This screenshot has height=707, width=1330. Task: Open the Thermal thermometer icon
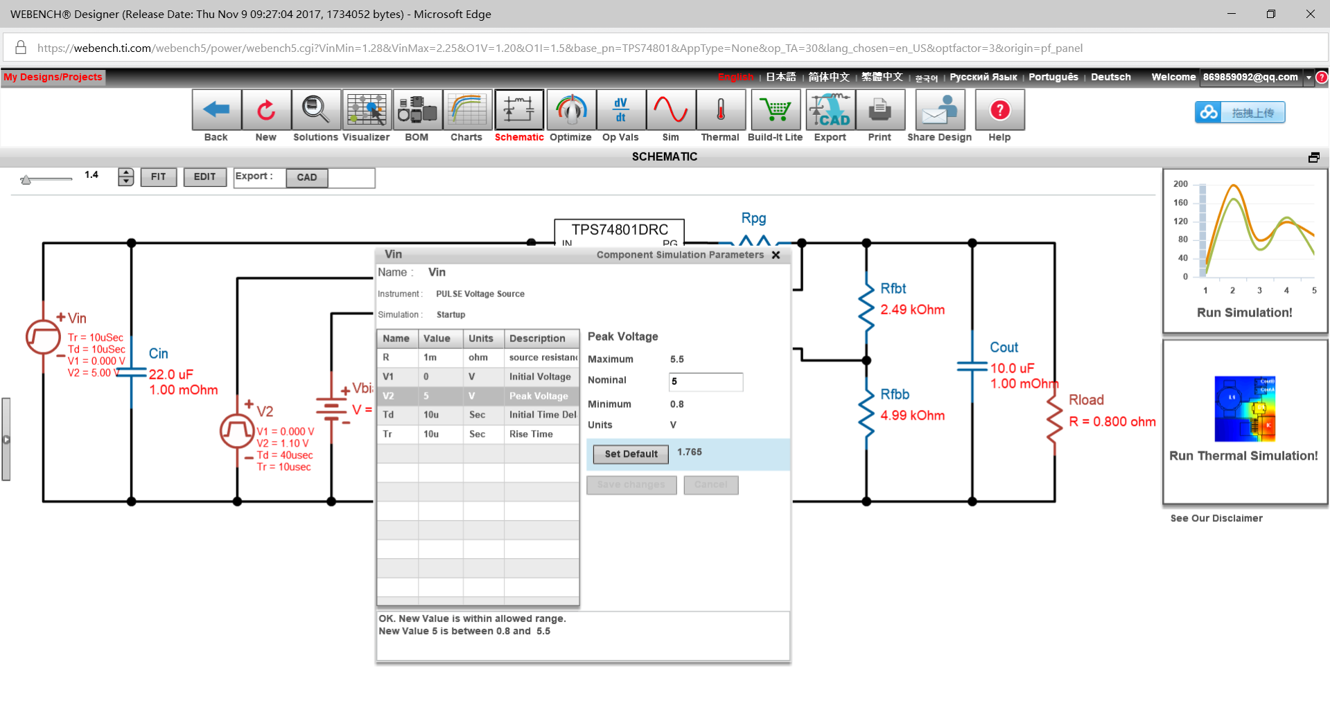(x=721, y=110)
